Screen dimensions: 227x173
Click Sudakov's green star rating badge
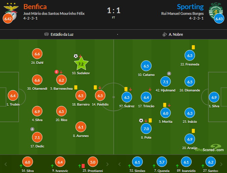click(81, 64)
